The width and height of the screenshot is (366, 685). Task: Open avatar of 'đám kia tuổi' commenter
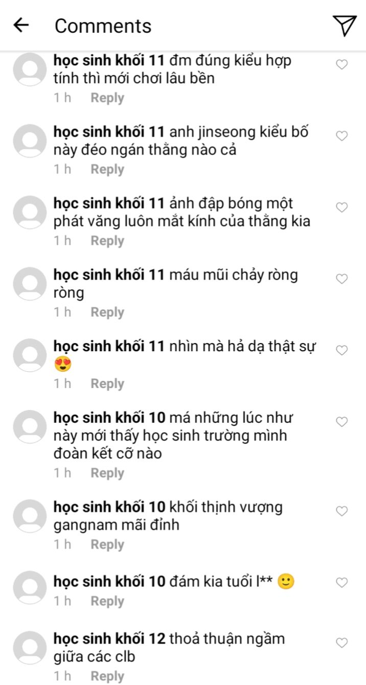pos(30,587)
